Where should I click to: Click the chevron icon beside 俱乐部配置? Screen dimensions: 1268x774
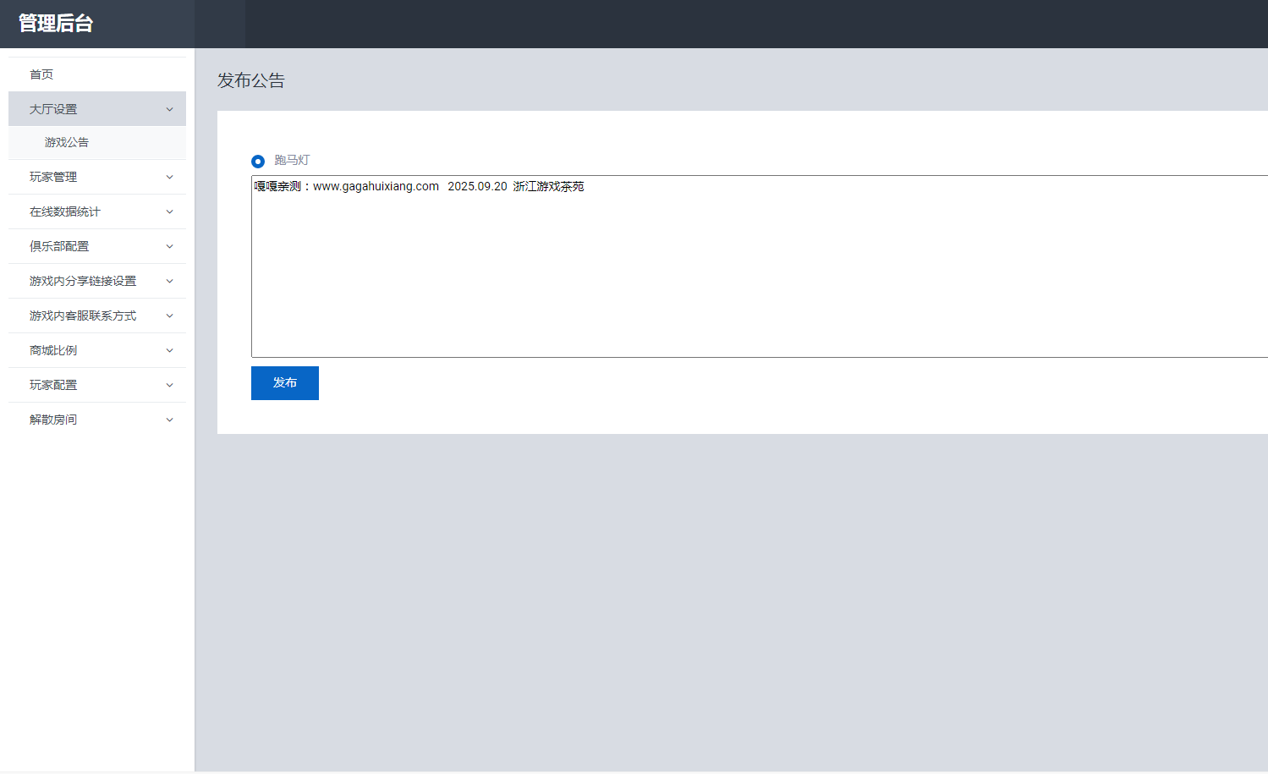[169, 246]
